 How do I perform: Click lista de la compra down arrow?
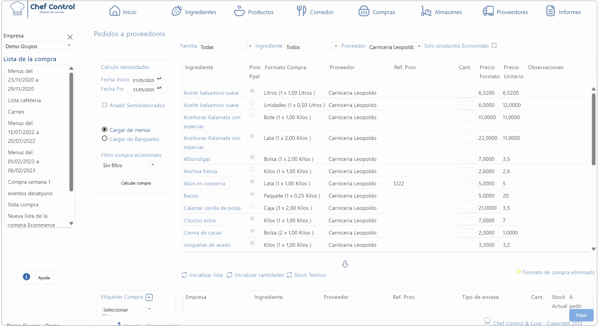coord(71,223)
